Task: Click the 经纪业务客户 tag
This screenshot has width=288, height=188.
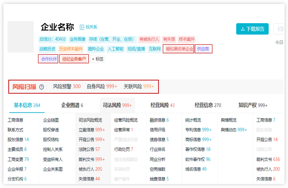Action: [x=74, y=59]
